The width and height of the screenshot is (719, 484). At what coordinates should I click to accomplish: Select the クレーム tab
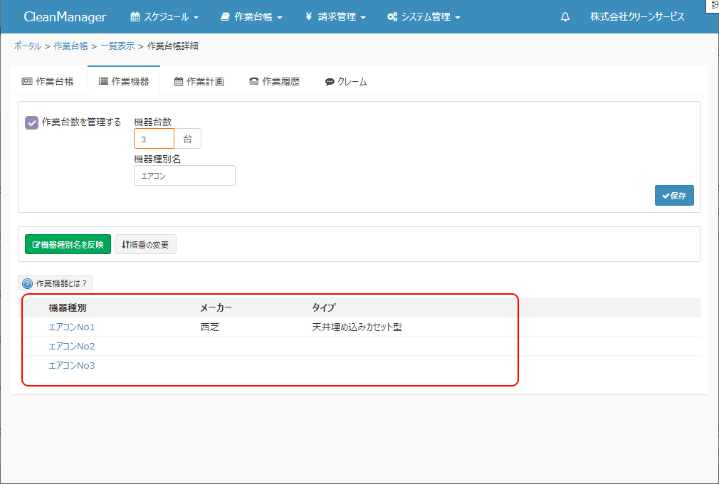(346, 82)
